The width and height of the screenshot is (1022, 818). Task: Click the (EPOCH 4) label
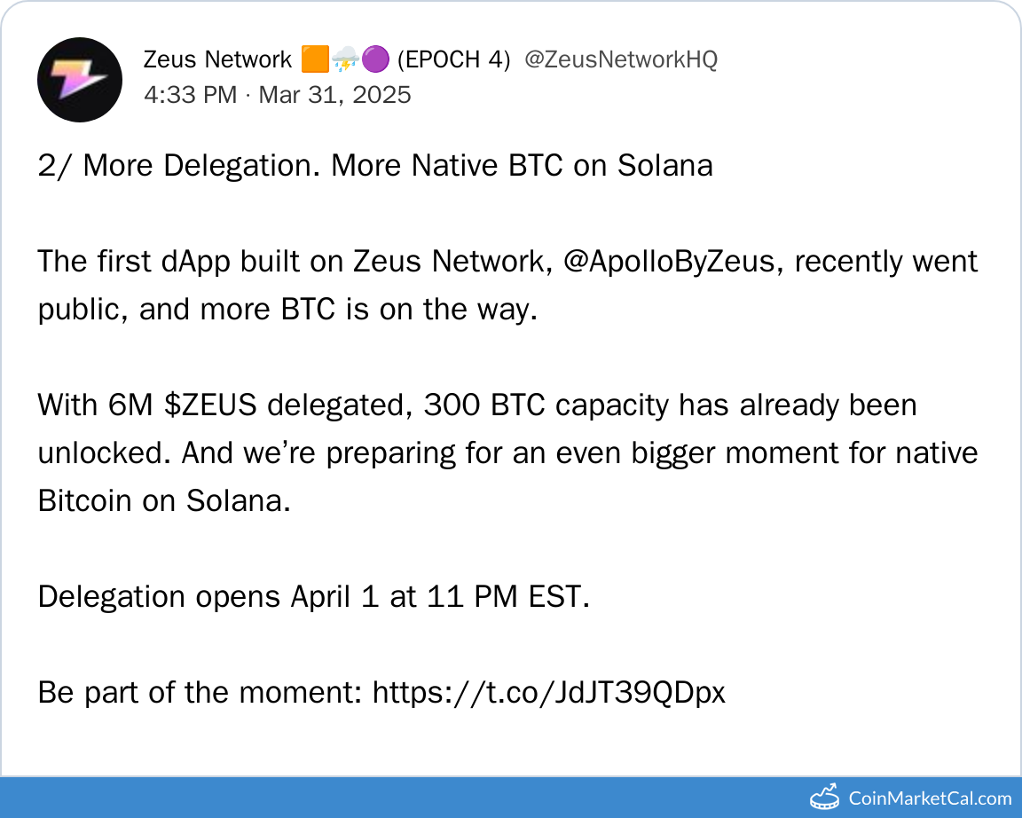point(453,60)
